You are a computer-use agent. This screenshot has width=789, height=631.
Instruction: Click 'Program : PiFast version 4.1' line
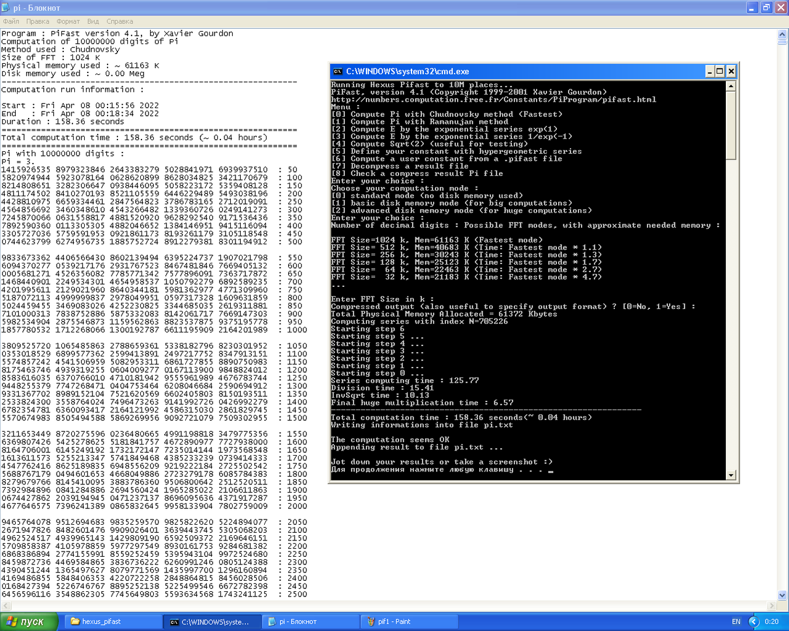tap(117, 33)
